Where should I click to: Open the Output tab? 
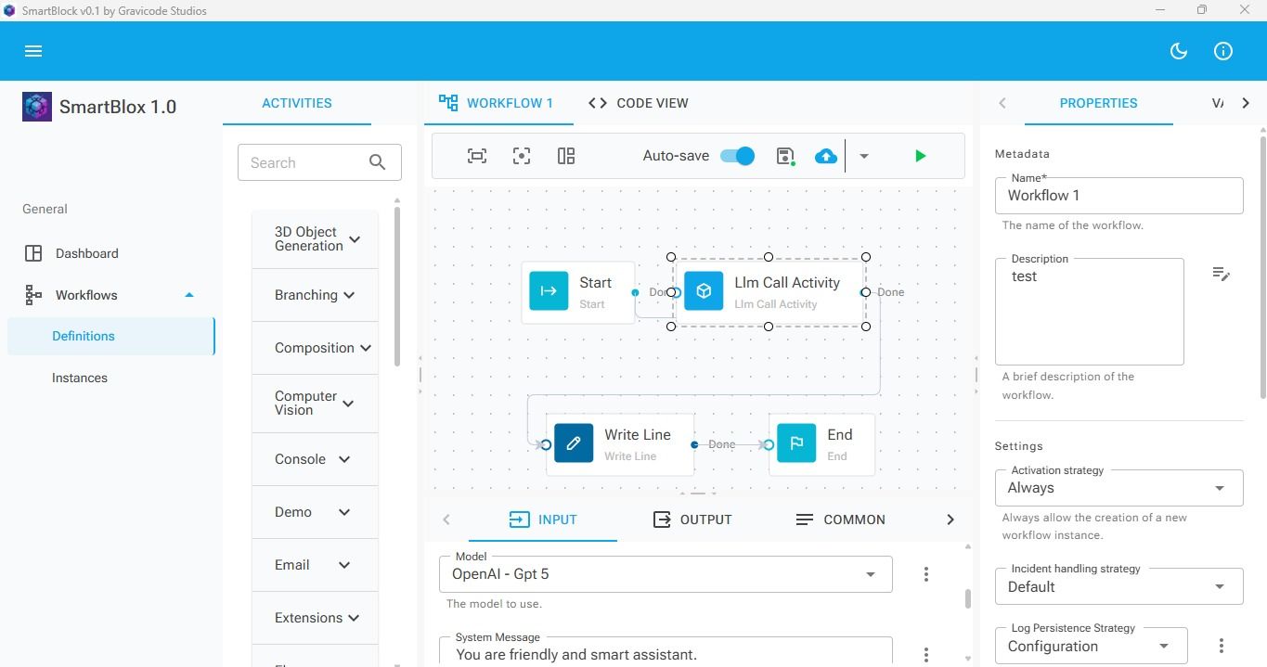[692, 519]
